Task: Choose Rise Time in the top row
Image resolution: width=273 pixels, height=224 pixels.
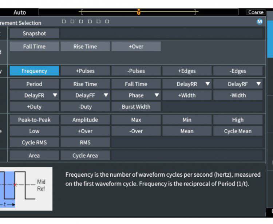Action: pos(85,47)
